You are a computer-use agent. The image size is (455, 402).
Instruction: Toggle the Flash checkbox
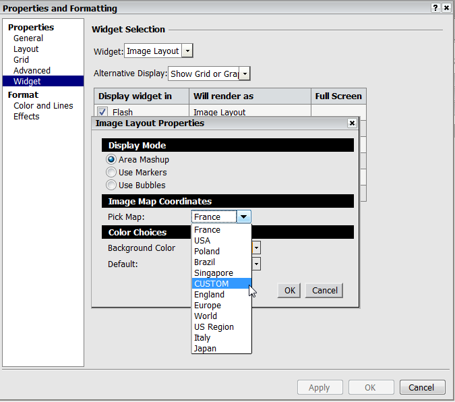click(x=102, y=112)
